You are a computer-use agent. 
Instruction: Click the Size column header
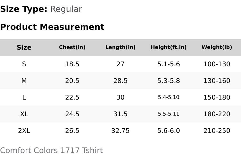click(24, 47)
